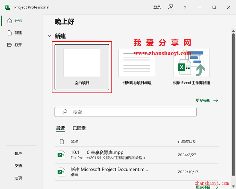Click the new document page icon

(10, 33)
